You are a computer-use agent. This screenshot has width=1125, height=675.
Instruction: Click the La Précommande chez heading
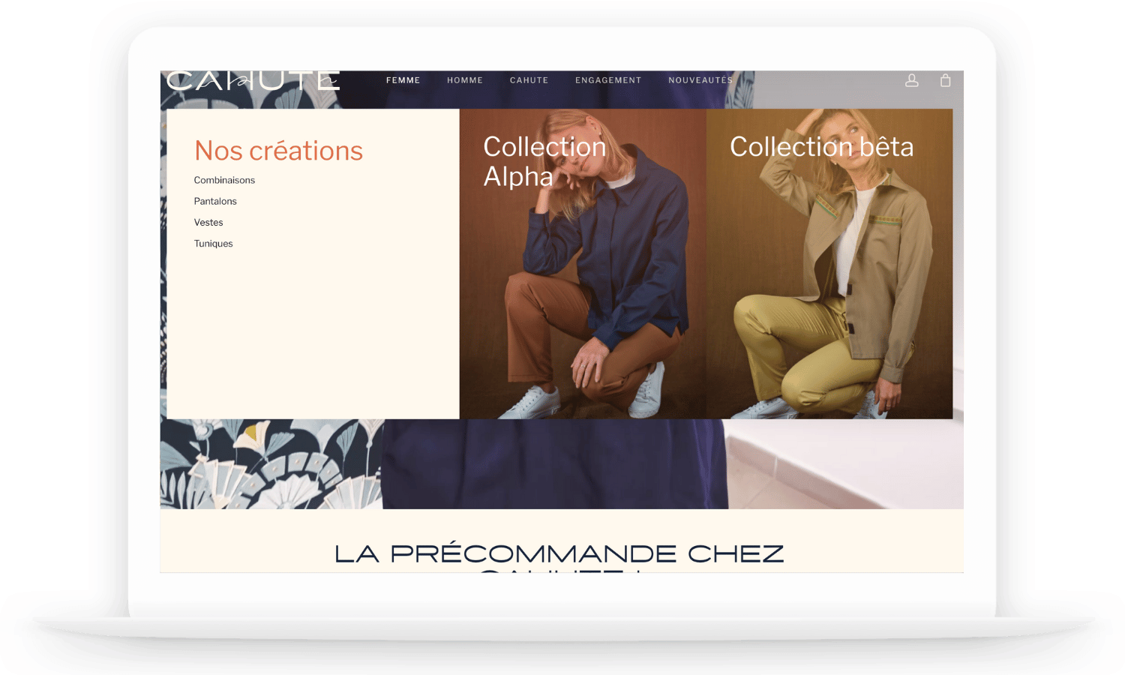pos(559,554)
